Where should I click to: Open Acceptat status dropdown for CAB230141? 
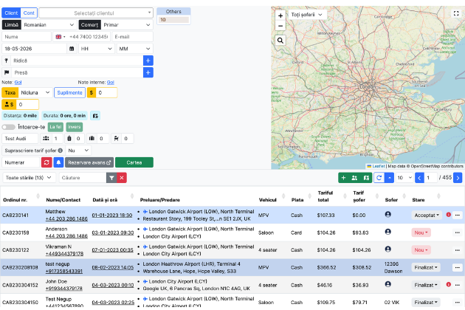coord(427,215)
